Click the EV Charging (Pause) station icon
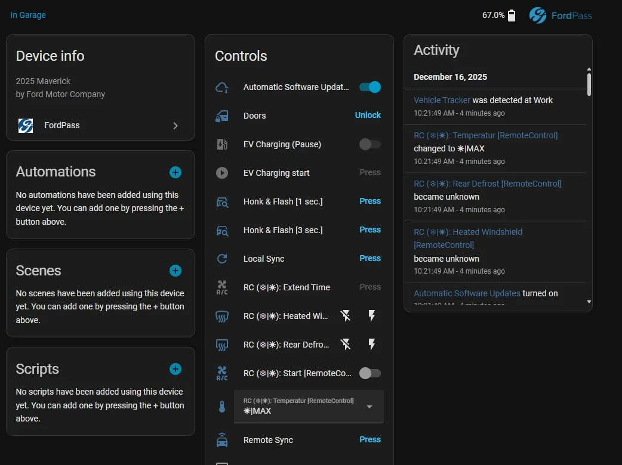622x465 pixels. pos(221,145)
